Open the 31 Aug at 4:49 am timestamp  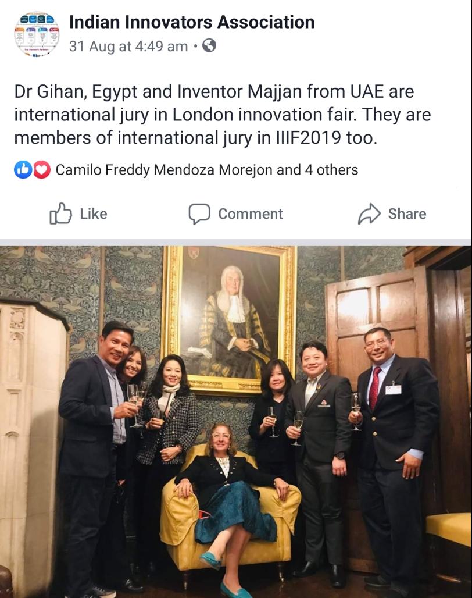(128, 46)
